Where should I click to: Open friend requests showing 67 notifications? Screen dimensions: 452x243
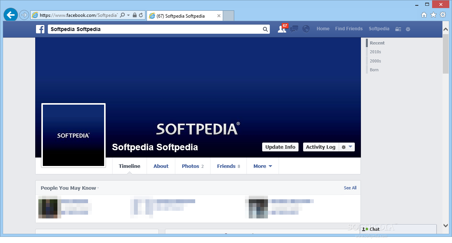pos(282,29)
